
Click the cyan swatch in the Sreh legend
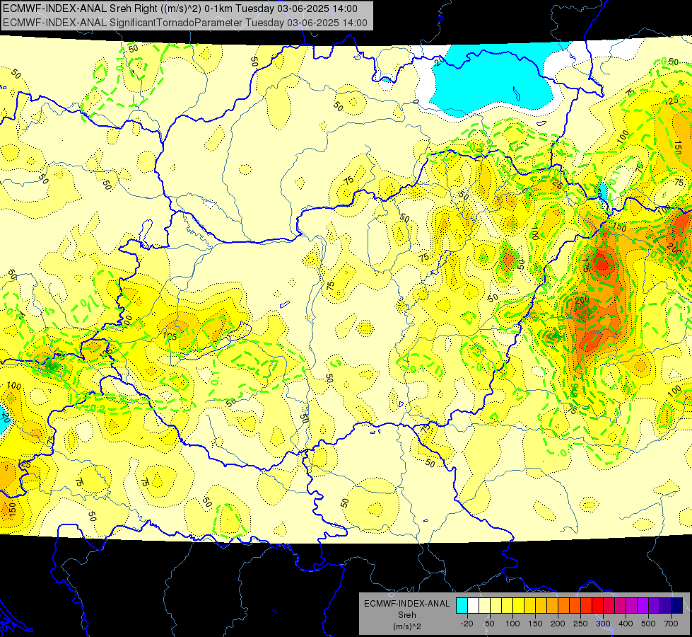coord(462,605)
